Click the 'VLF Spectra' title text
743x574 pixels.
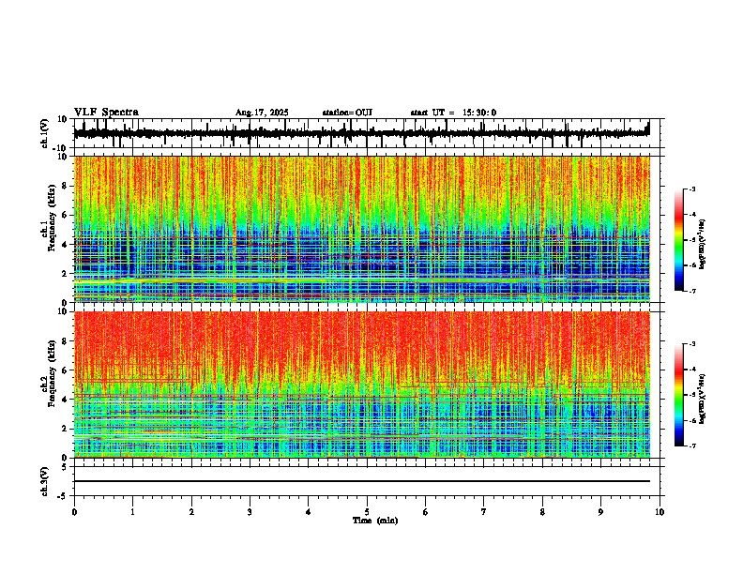point(106,113)
